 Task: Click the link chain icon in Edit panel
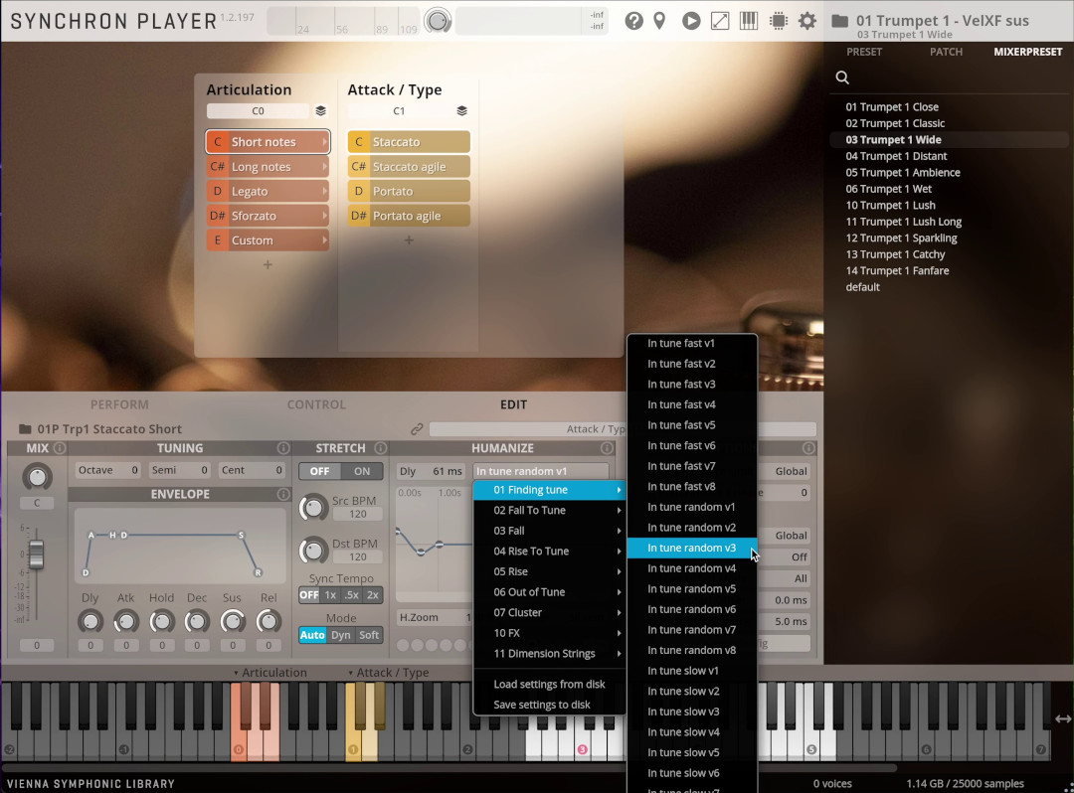(x=417, y=429)
